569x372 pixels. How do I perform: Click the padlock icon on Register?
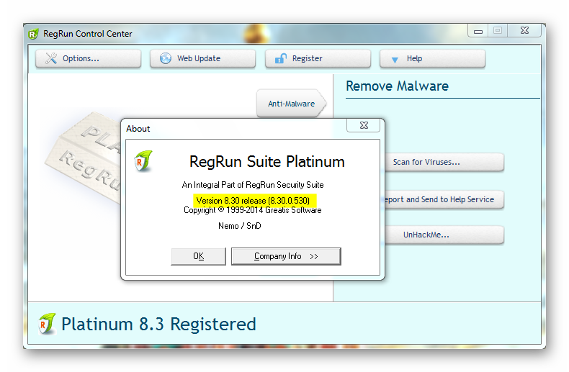pos(280,58)
